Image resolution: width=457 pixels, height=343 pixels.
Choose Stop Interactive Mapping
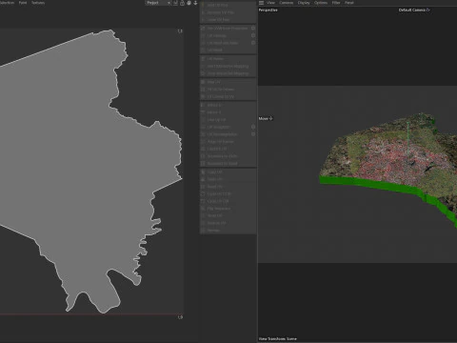[228, 73]
